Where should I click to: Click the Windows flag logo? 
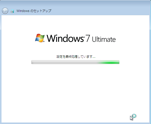[x=40, y=38]
